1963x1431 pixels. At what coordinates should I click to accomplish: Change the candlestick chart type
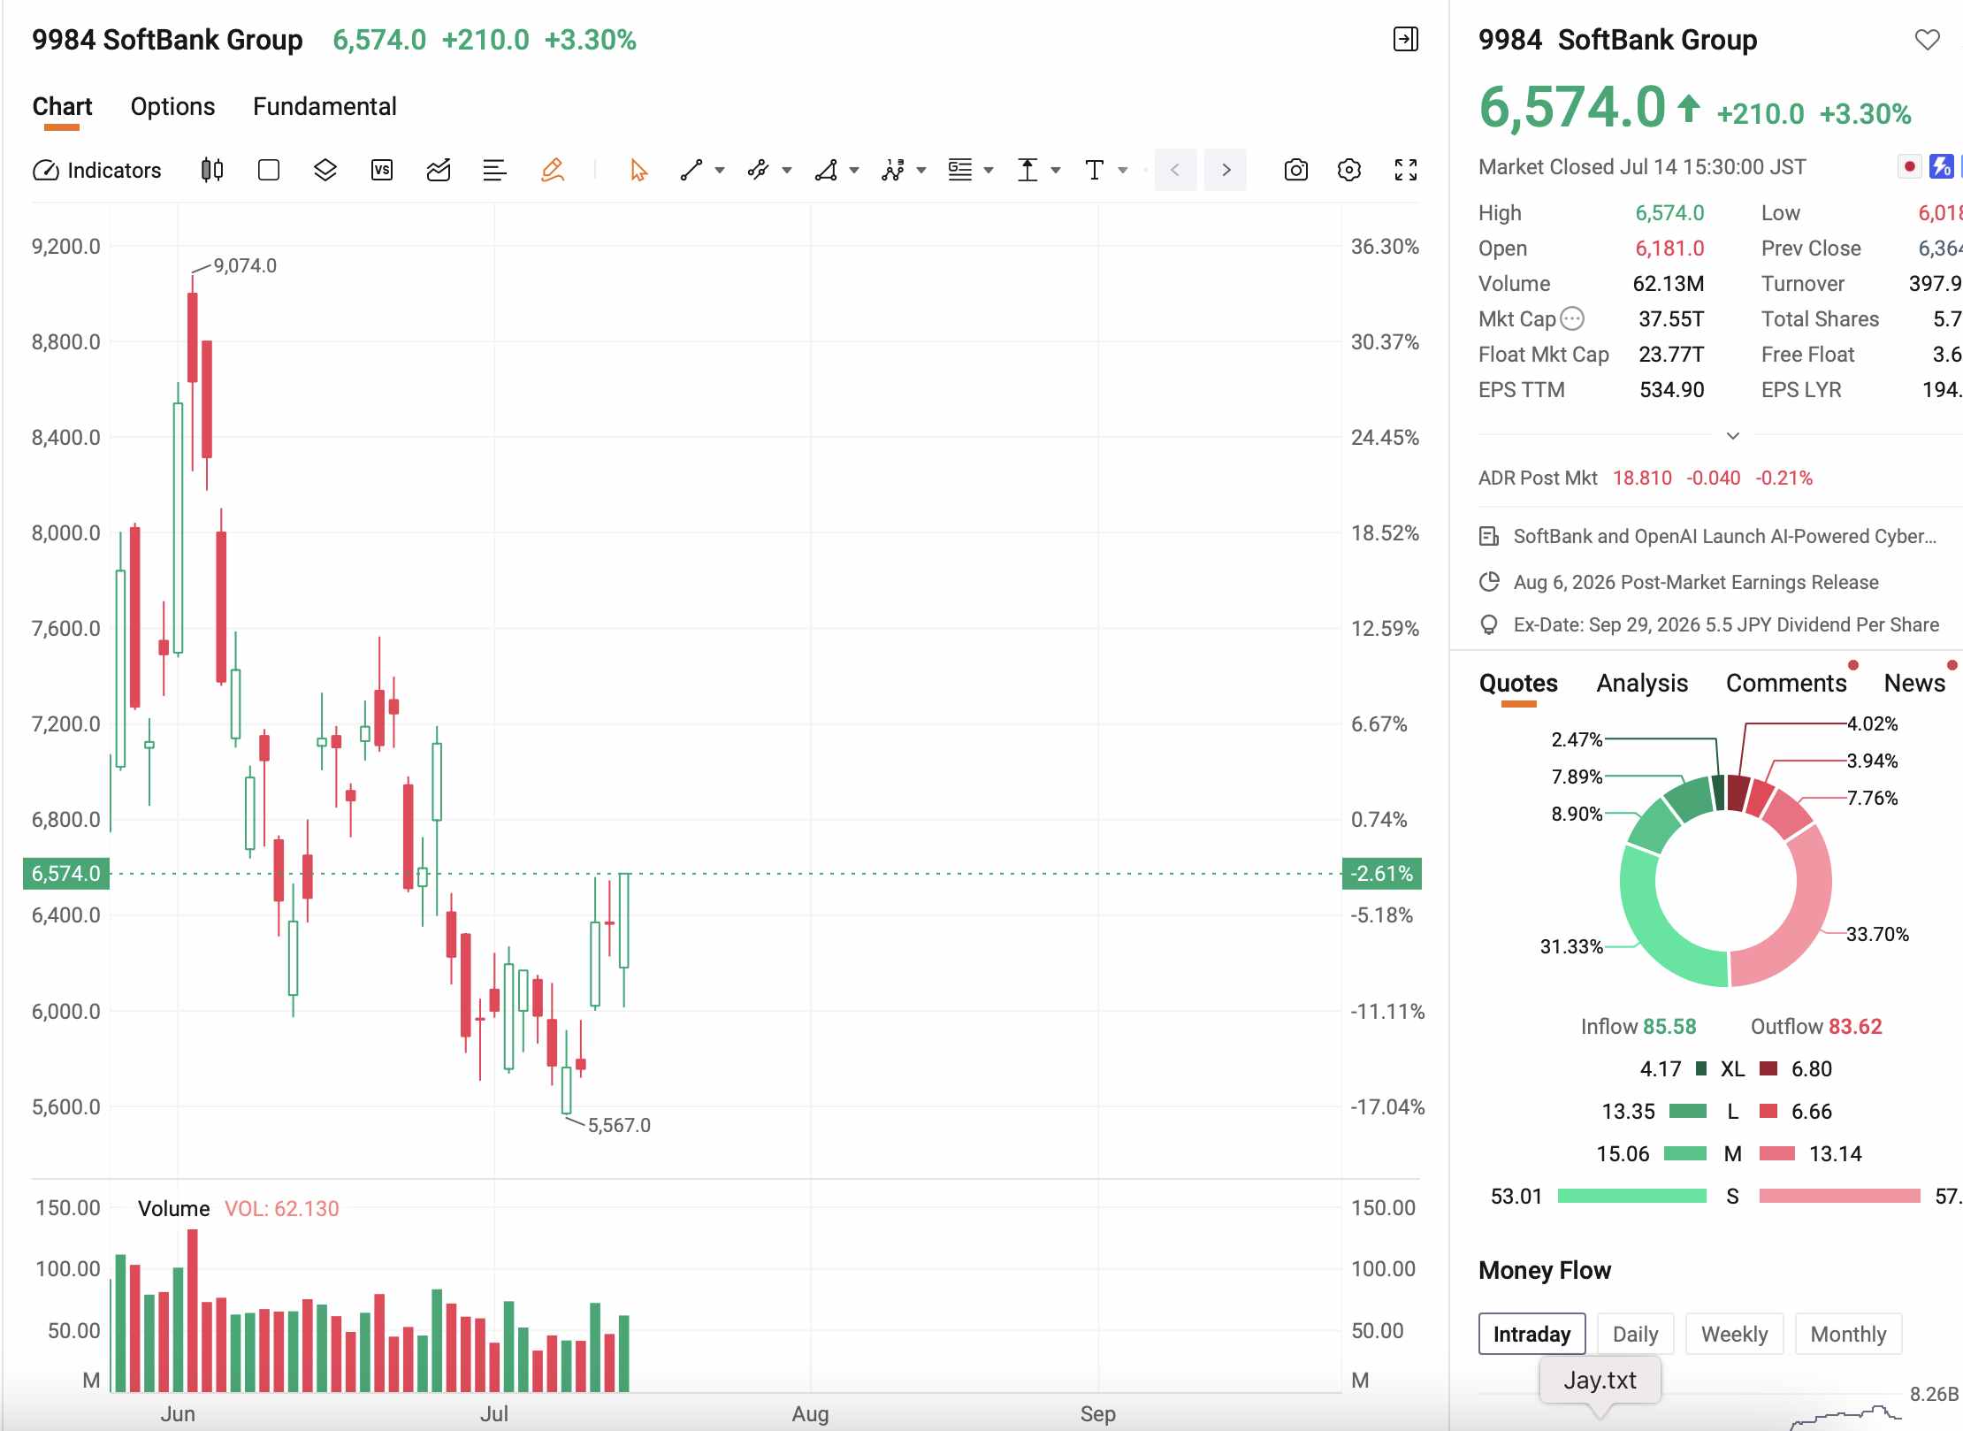pos(212,170)
